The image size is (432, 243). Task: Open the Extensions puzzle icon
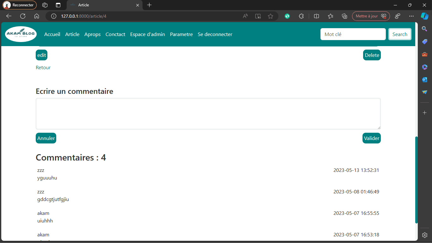click(301, 16)
